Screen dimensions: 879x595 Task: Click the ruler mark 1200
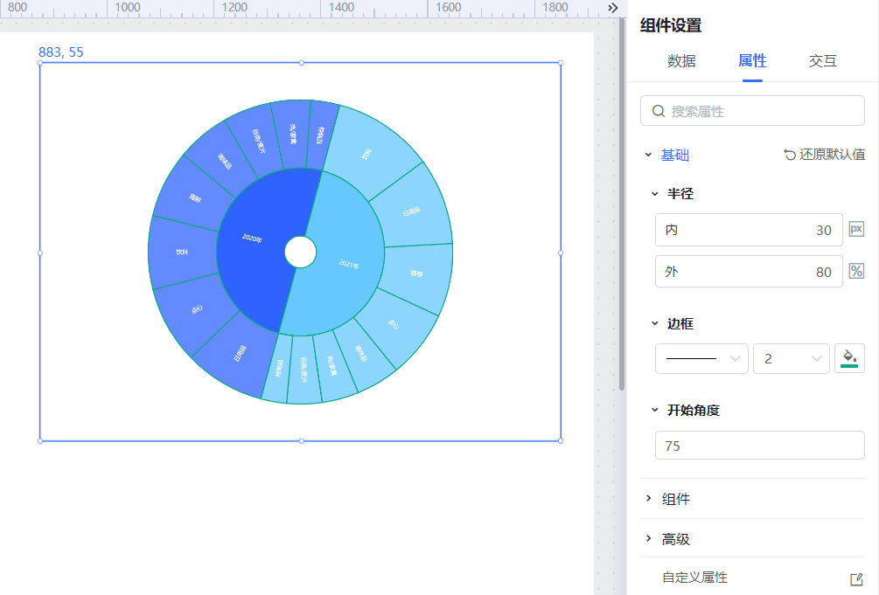click(234, 7)
